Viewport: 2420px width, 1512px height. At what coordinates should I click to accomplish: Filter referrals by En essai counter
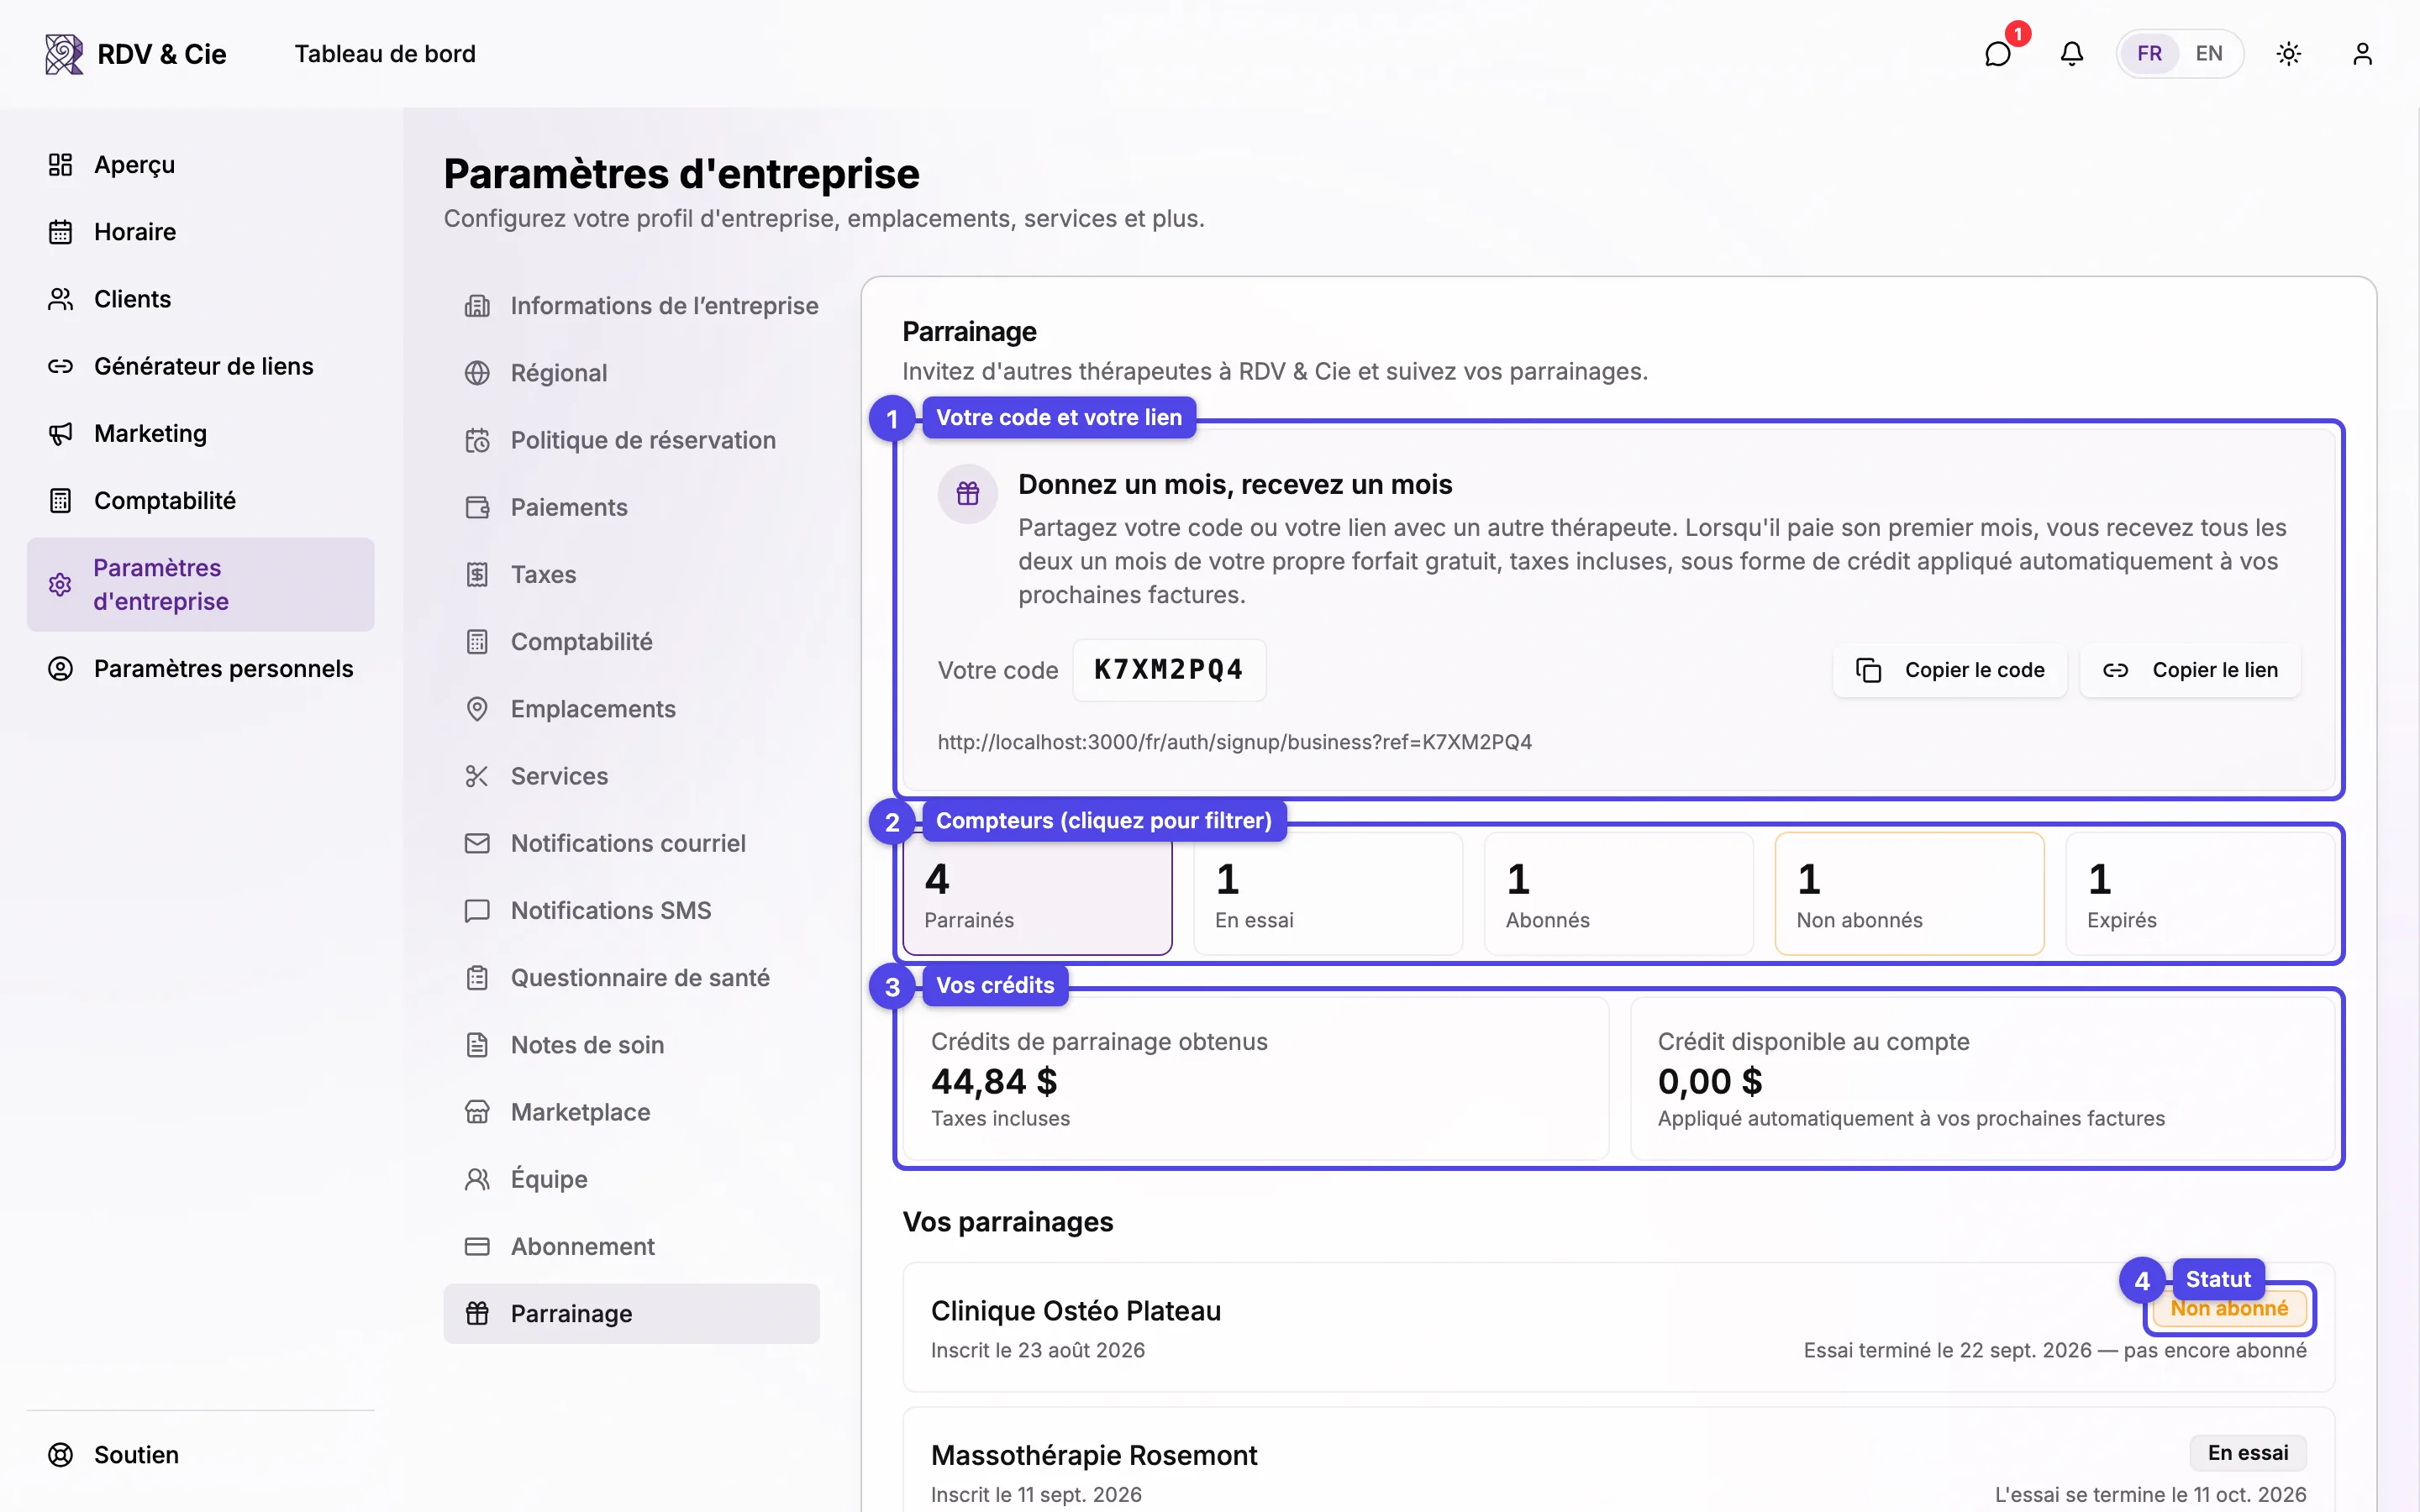click(x=1328, y=894)
